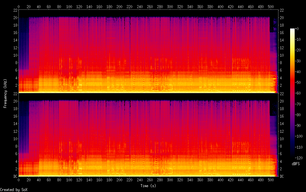Click the "Time (s)" axis title
This screenshot has width=306, height=192.
148,186
